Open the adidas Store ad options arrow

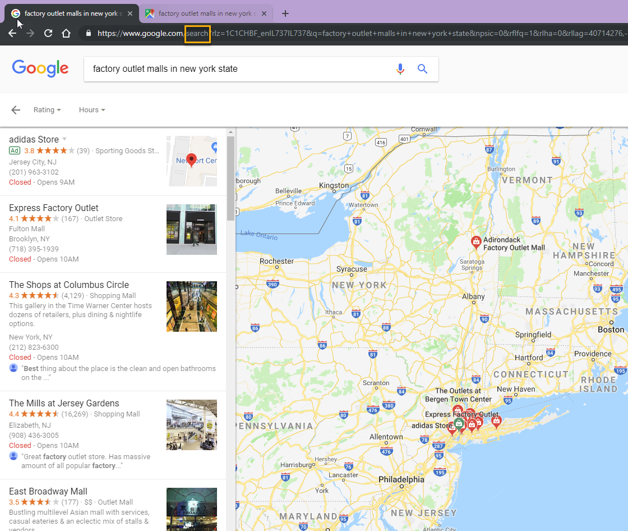pos(64,139)
